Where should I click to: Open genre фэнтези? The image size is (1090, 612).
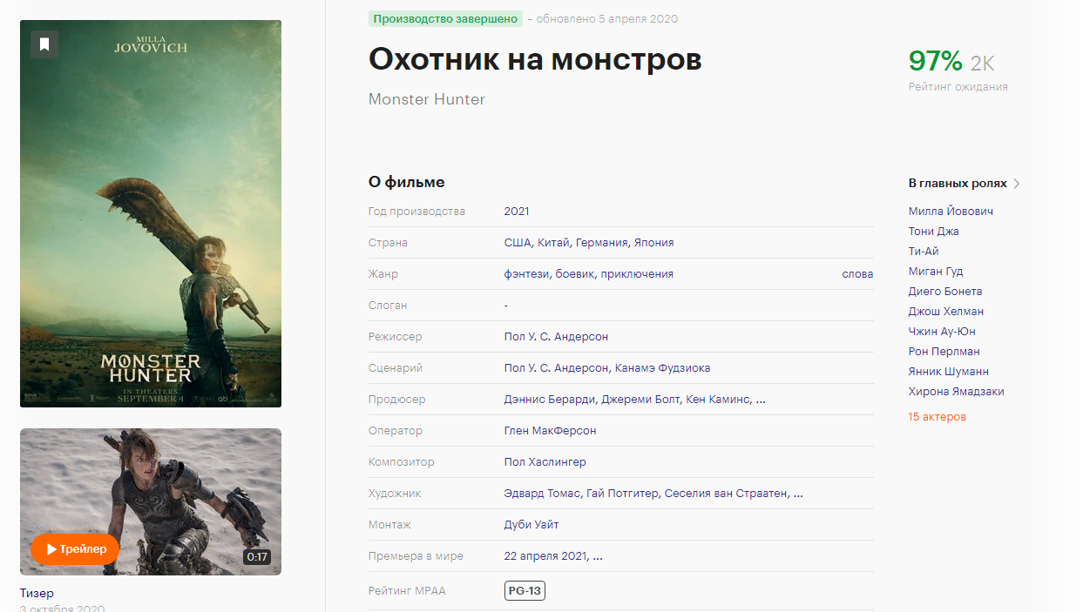tap(525, 274)
